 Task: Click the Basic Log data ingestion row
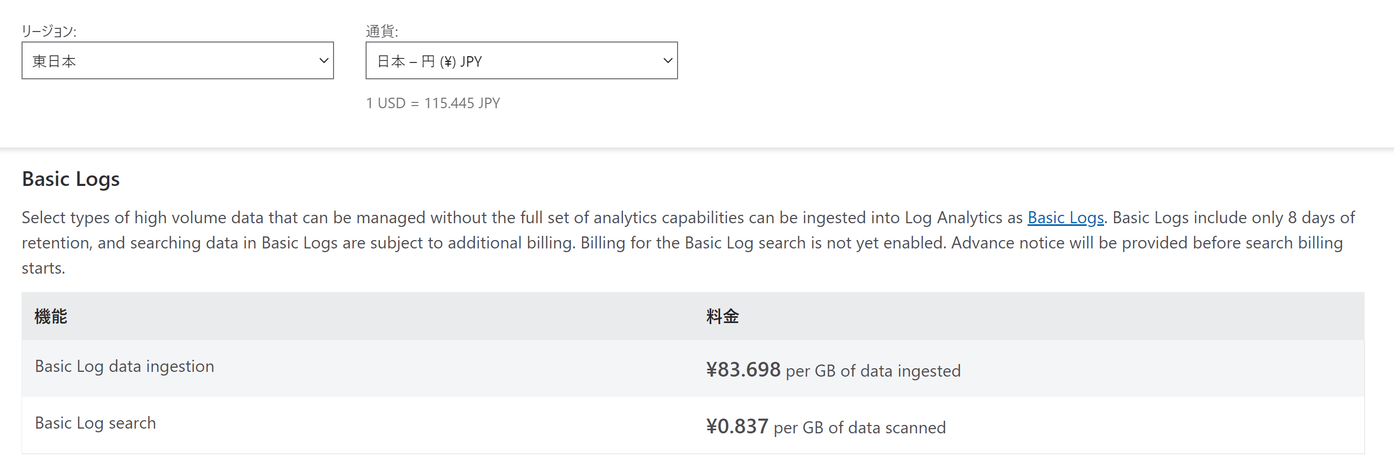tap(124, 366)
